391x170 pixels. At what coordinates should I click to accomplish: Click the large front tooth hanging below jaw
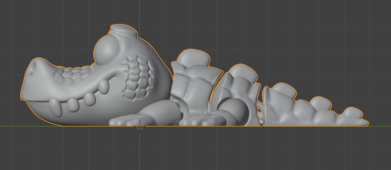[x=55, y=108]
